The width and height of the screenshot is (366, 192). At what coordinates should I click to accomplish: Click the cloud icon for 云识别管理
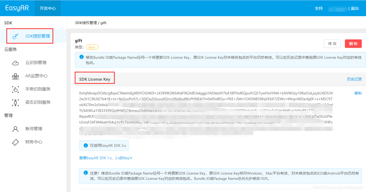pos(16,63)
